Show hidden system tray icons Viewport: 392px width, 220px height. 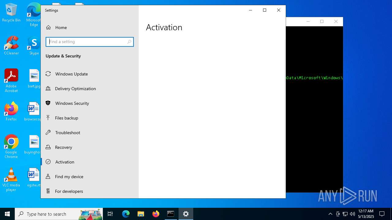(330, 214)
